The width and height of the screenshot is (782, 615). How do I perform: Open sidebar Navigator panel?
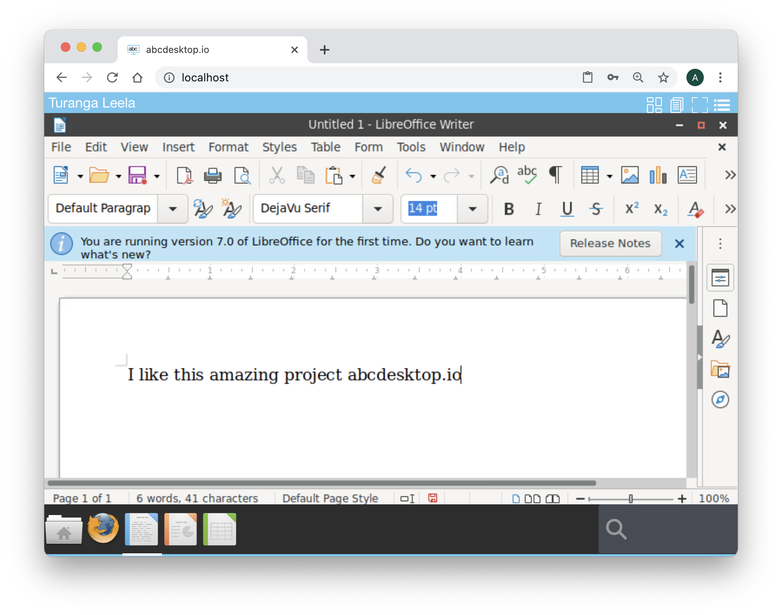click(x=720, y=400)
